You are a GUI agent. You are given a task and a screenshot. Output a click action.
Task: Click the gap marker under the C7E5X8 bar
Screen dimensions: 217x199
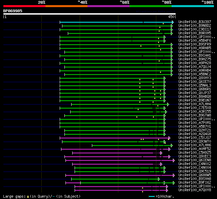(x=138, y=109)
